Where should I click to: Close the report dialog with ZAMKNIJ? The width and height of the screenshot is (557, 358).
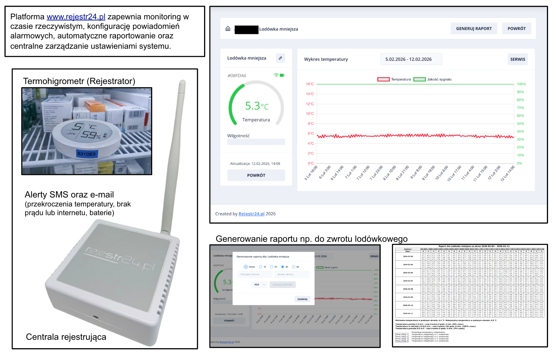tap(302, 299)
